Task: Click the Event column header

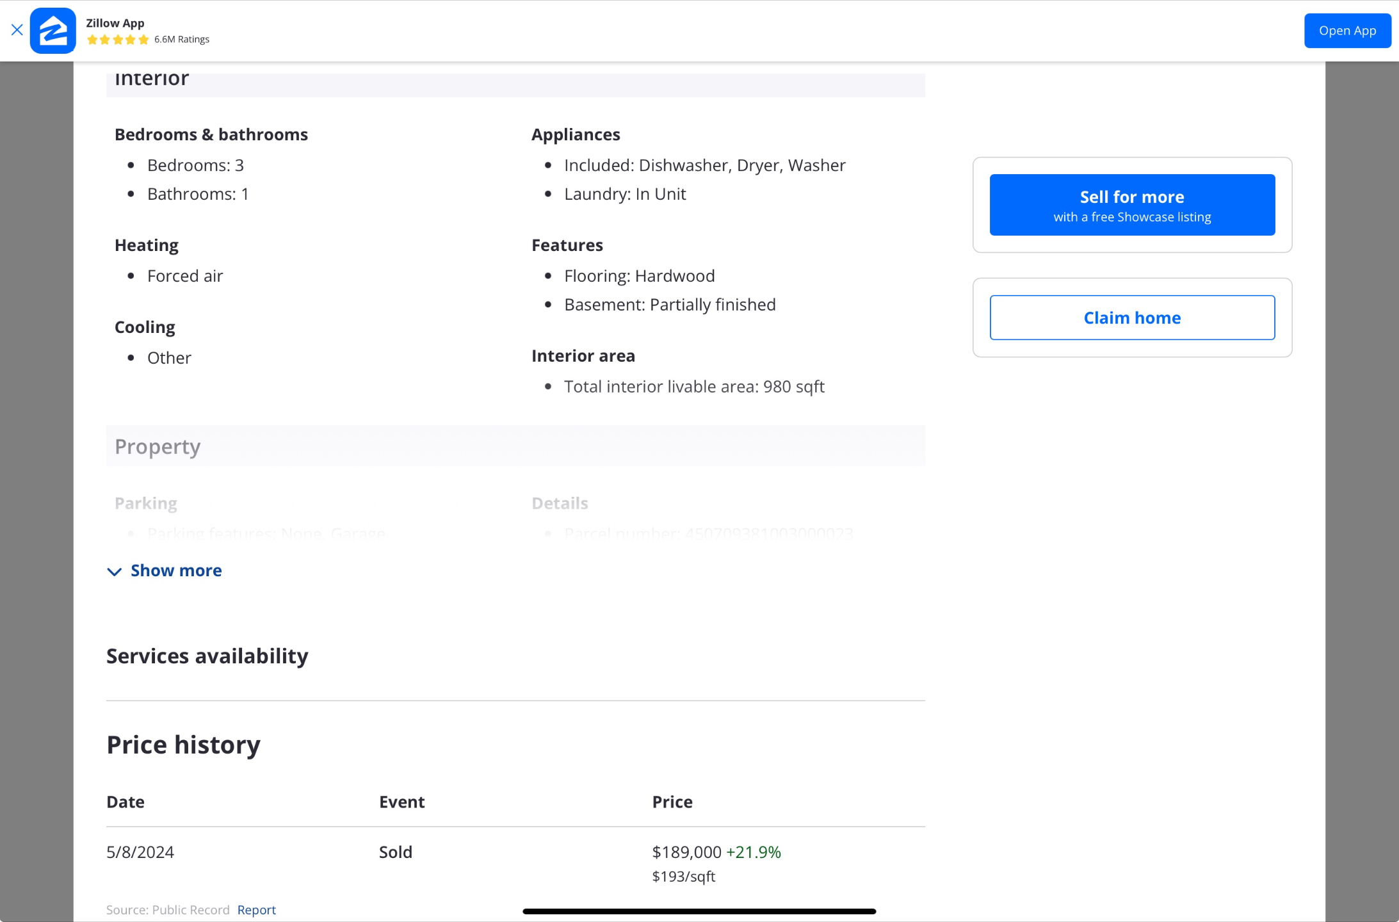Action: [401, 802]
